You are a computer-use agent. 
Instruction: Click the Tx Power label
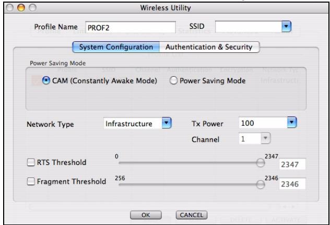pos(207,124)
